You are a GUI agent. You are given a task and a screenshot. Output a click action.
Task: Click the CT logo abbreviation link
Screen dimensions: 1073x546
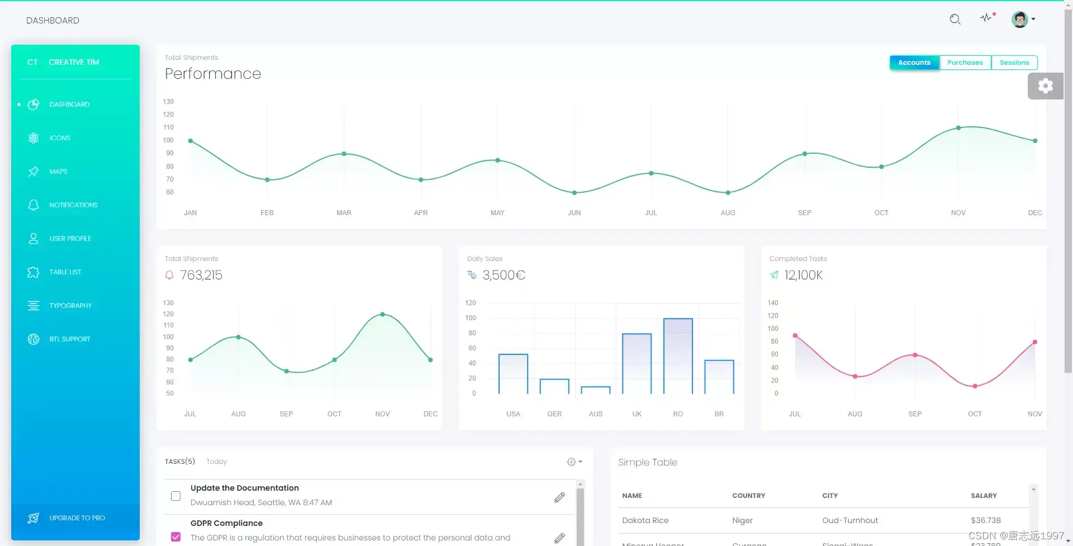[32, 62]
